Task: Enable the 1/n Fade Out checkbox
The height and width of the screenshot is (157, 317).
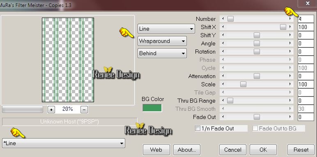Action: (x=198, y=128)
